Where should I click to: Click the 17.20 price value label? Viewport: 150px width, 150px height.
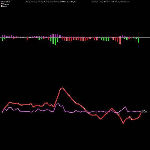145,112
